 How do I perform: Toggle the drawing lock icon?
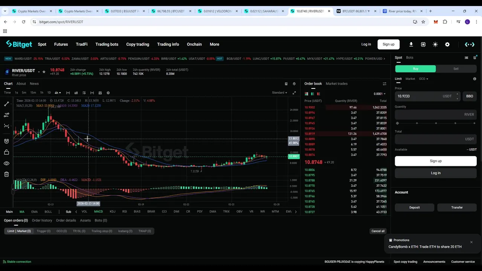(x=6, y=152)
